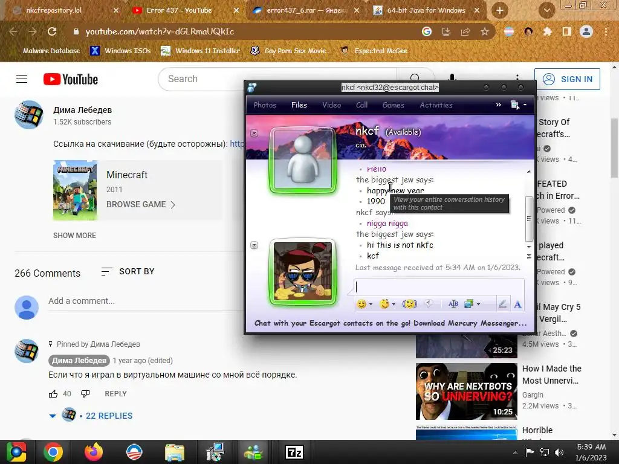Click the messenger conversation scrollbar thumb
Viewport: 619px width, 464px height.
[529, 219]
